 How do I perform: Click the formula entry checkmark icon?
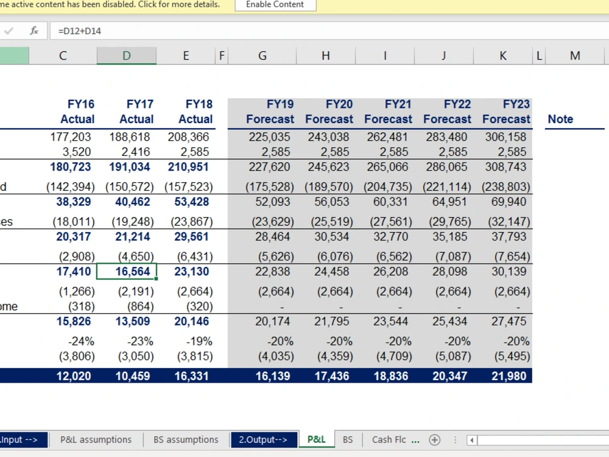[9, 30]
